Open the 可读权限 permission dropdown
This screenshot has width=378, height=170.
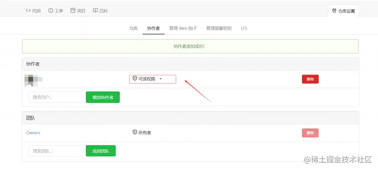coord(152,79)
